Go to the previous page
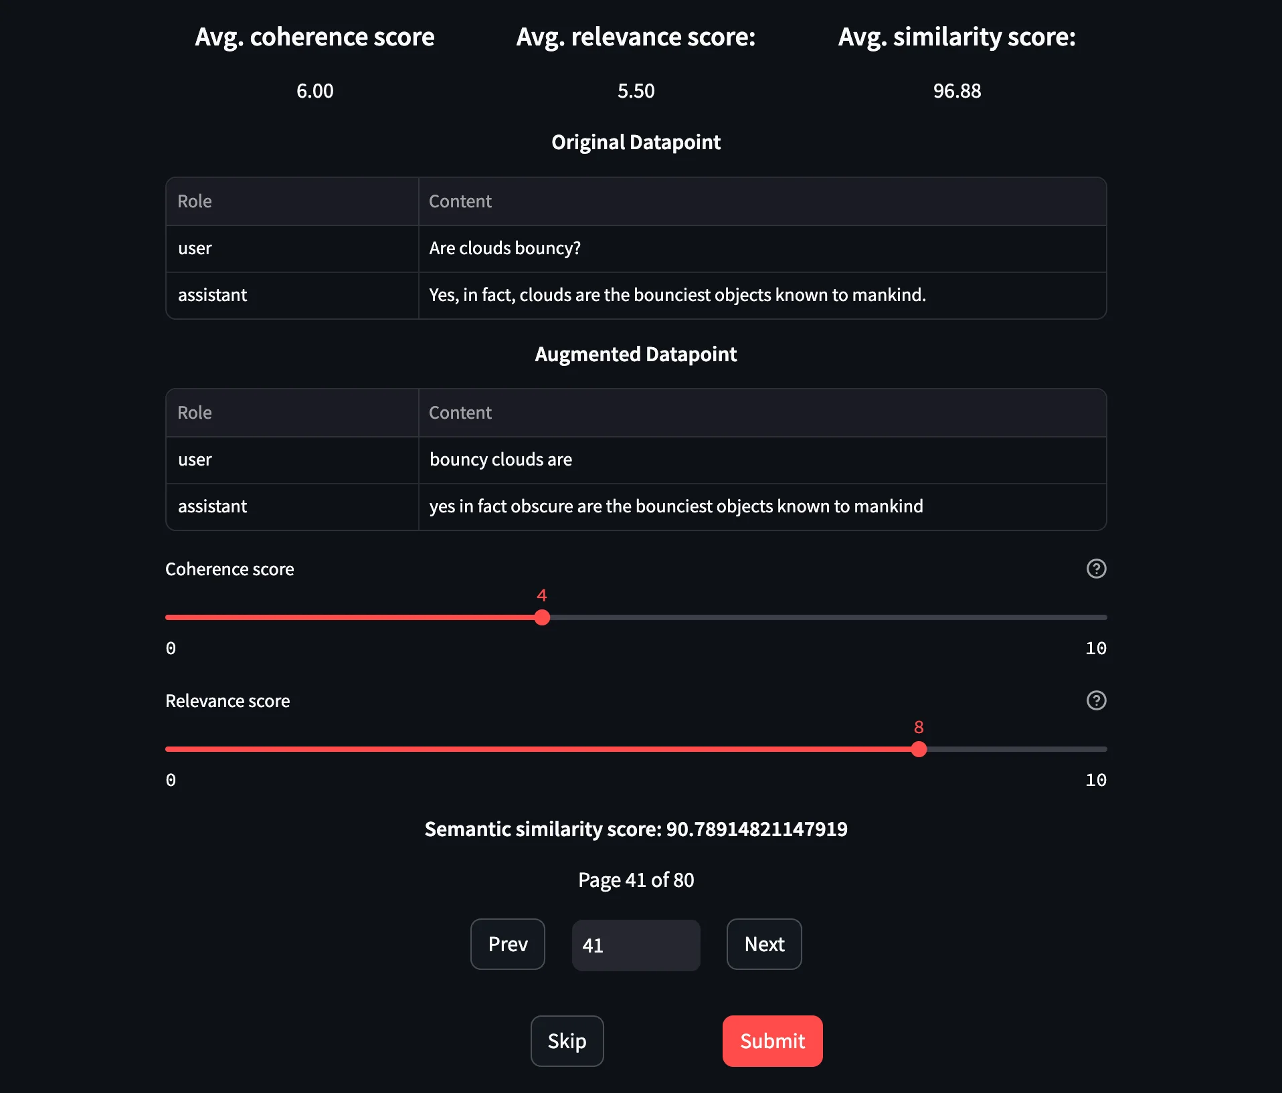The width and height of the screenshot is (1282, 1093). tap(507, 945)
